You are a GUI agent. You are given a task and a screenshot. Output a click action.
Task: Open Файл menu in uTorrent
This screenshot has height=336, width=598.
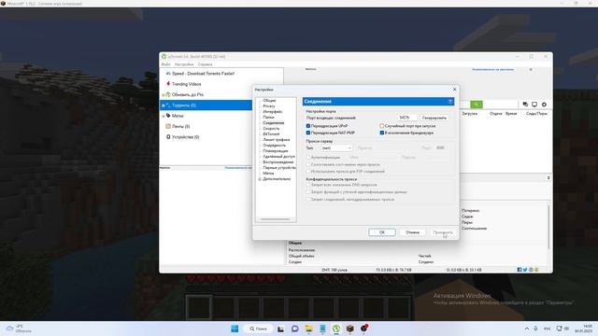166,64
